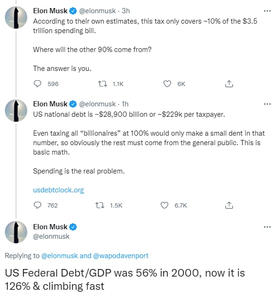Open Elon Musk avatar on bottom tweet
The height and width of the screenshot is (295, 278).
coord(16,232)
